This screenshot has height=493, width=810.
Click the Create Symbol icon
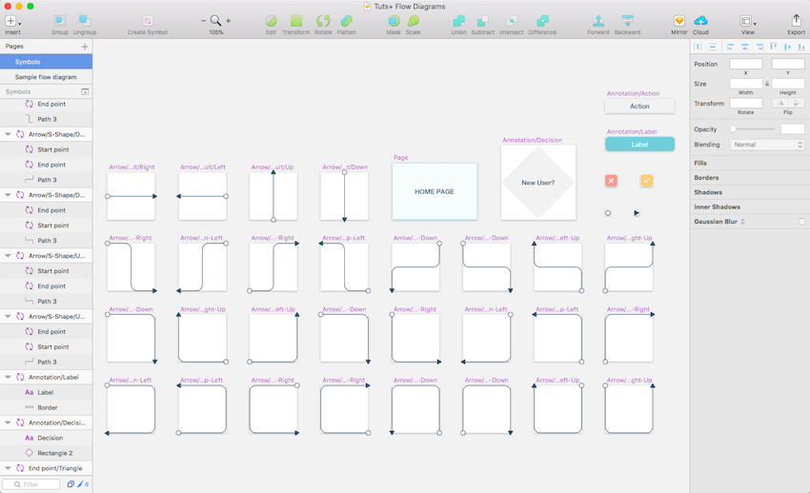tap(147, 21)
